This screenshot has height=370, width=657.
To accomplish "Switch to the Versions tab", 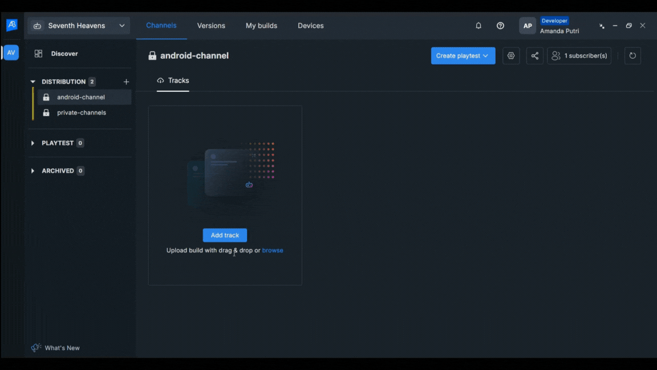I will [x=211, y=26].
